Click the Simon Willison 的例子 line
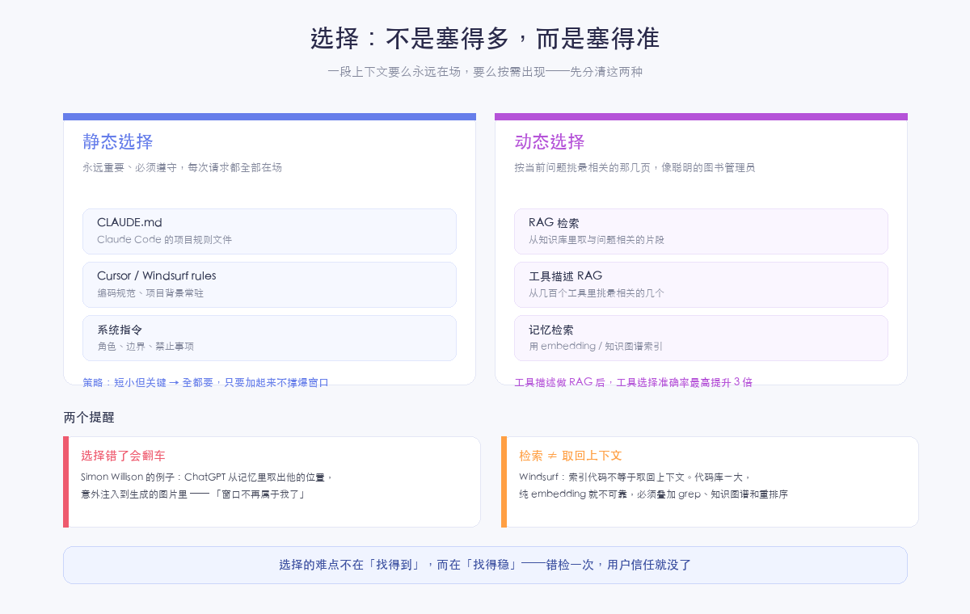Viewport: 970px width, 614px height. point(207,477)
